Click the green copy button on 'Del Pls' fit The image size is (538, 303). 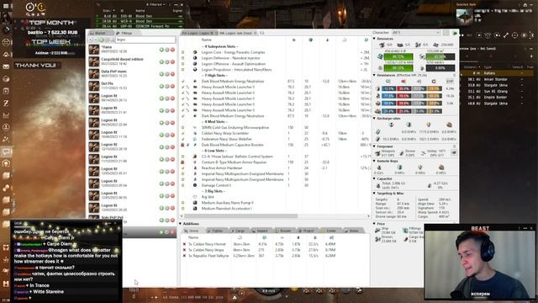click(x=161, y=86)
